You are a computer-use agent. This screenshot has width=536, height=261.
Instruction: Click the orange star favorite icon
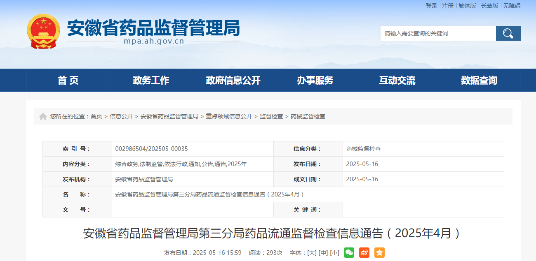point(379,253)
